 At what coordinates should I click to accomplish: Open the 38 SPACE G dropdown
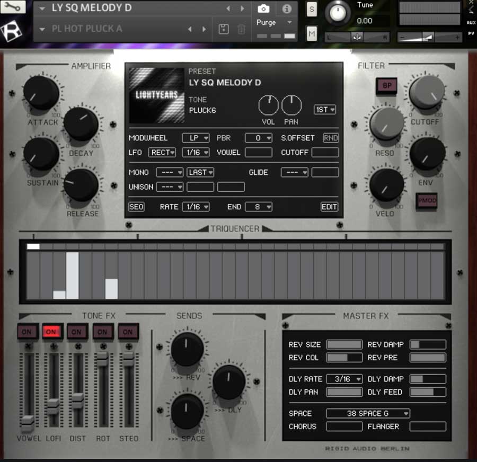tap(368, 414)
